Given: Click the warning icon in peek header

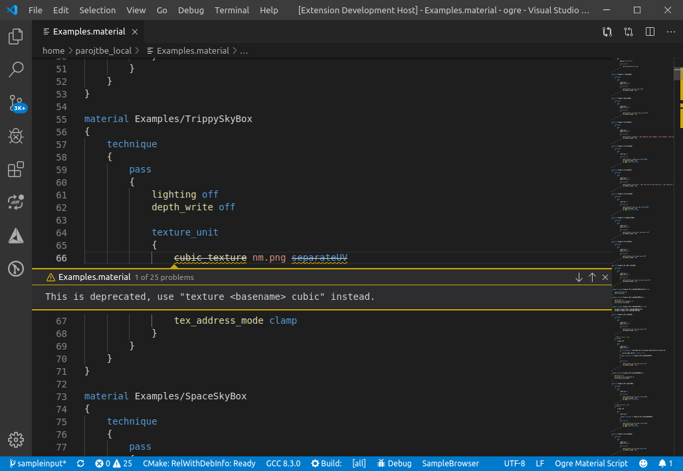Looking at the screenshot, I should click(x=50, y=277).
